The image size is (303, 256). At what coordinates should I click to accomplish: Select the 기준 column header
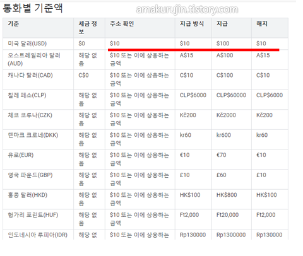pos(13,23)
